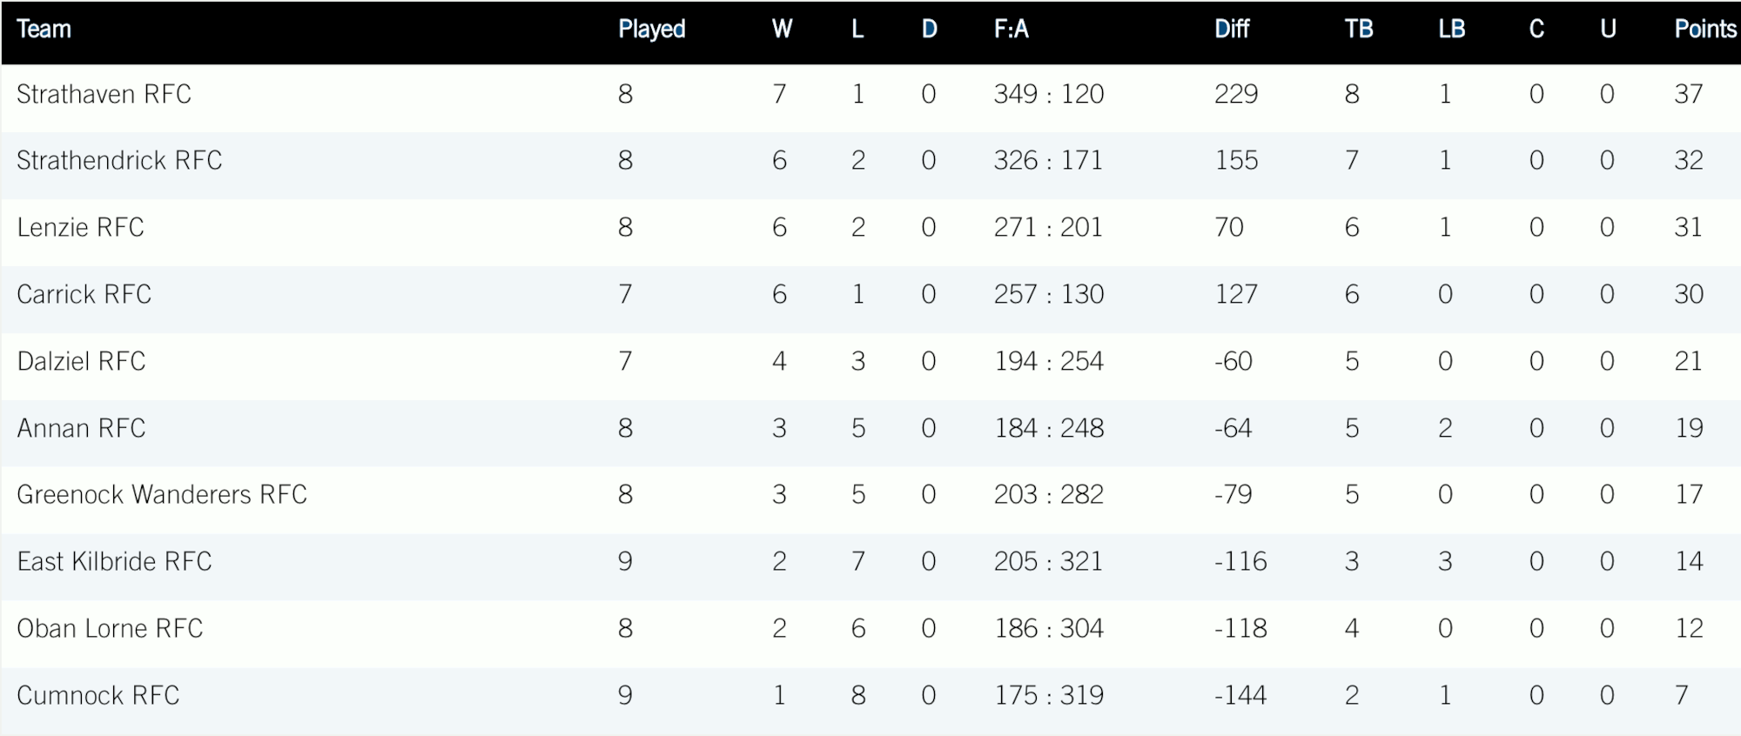Screen dimensions: 1741x736
Task: Click the F:A column header
Action: click(x=1011, y=30)
